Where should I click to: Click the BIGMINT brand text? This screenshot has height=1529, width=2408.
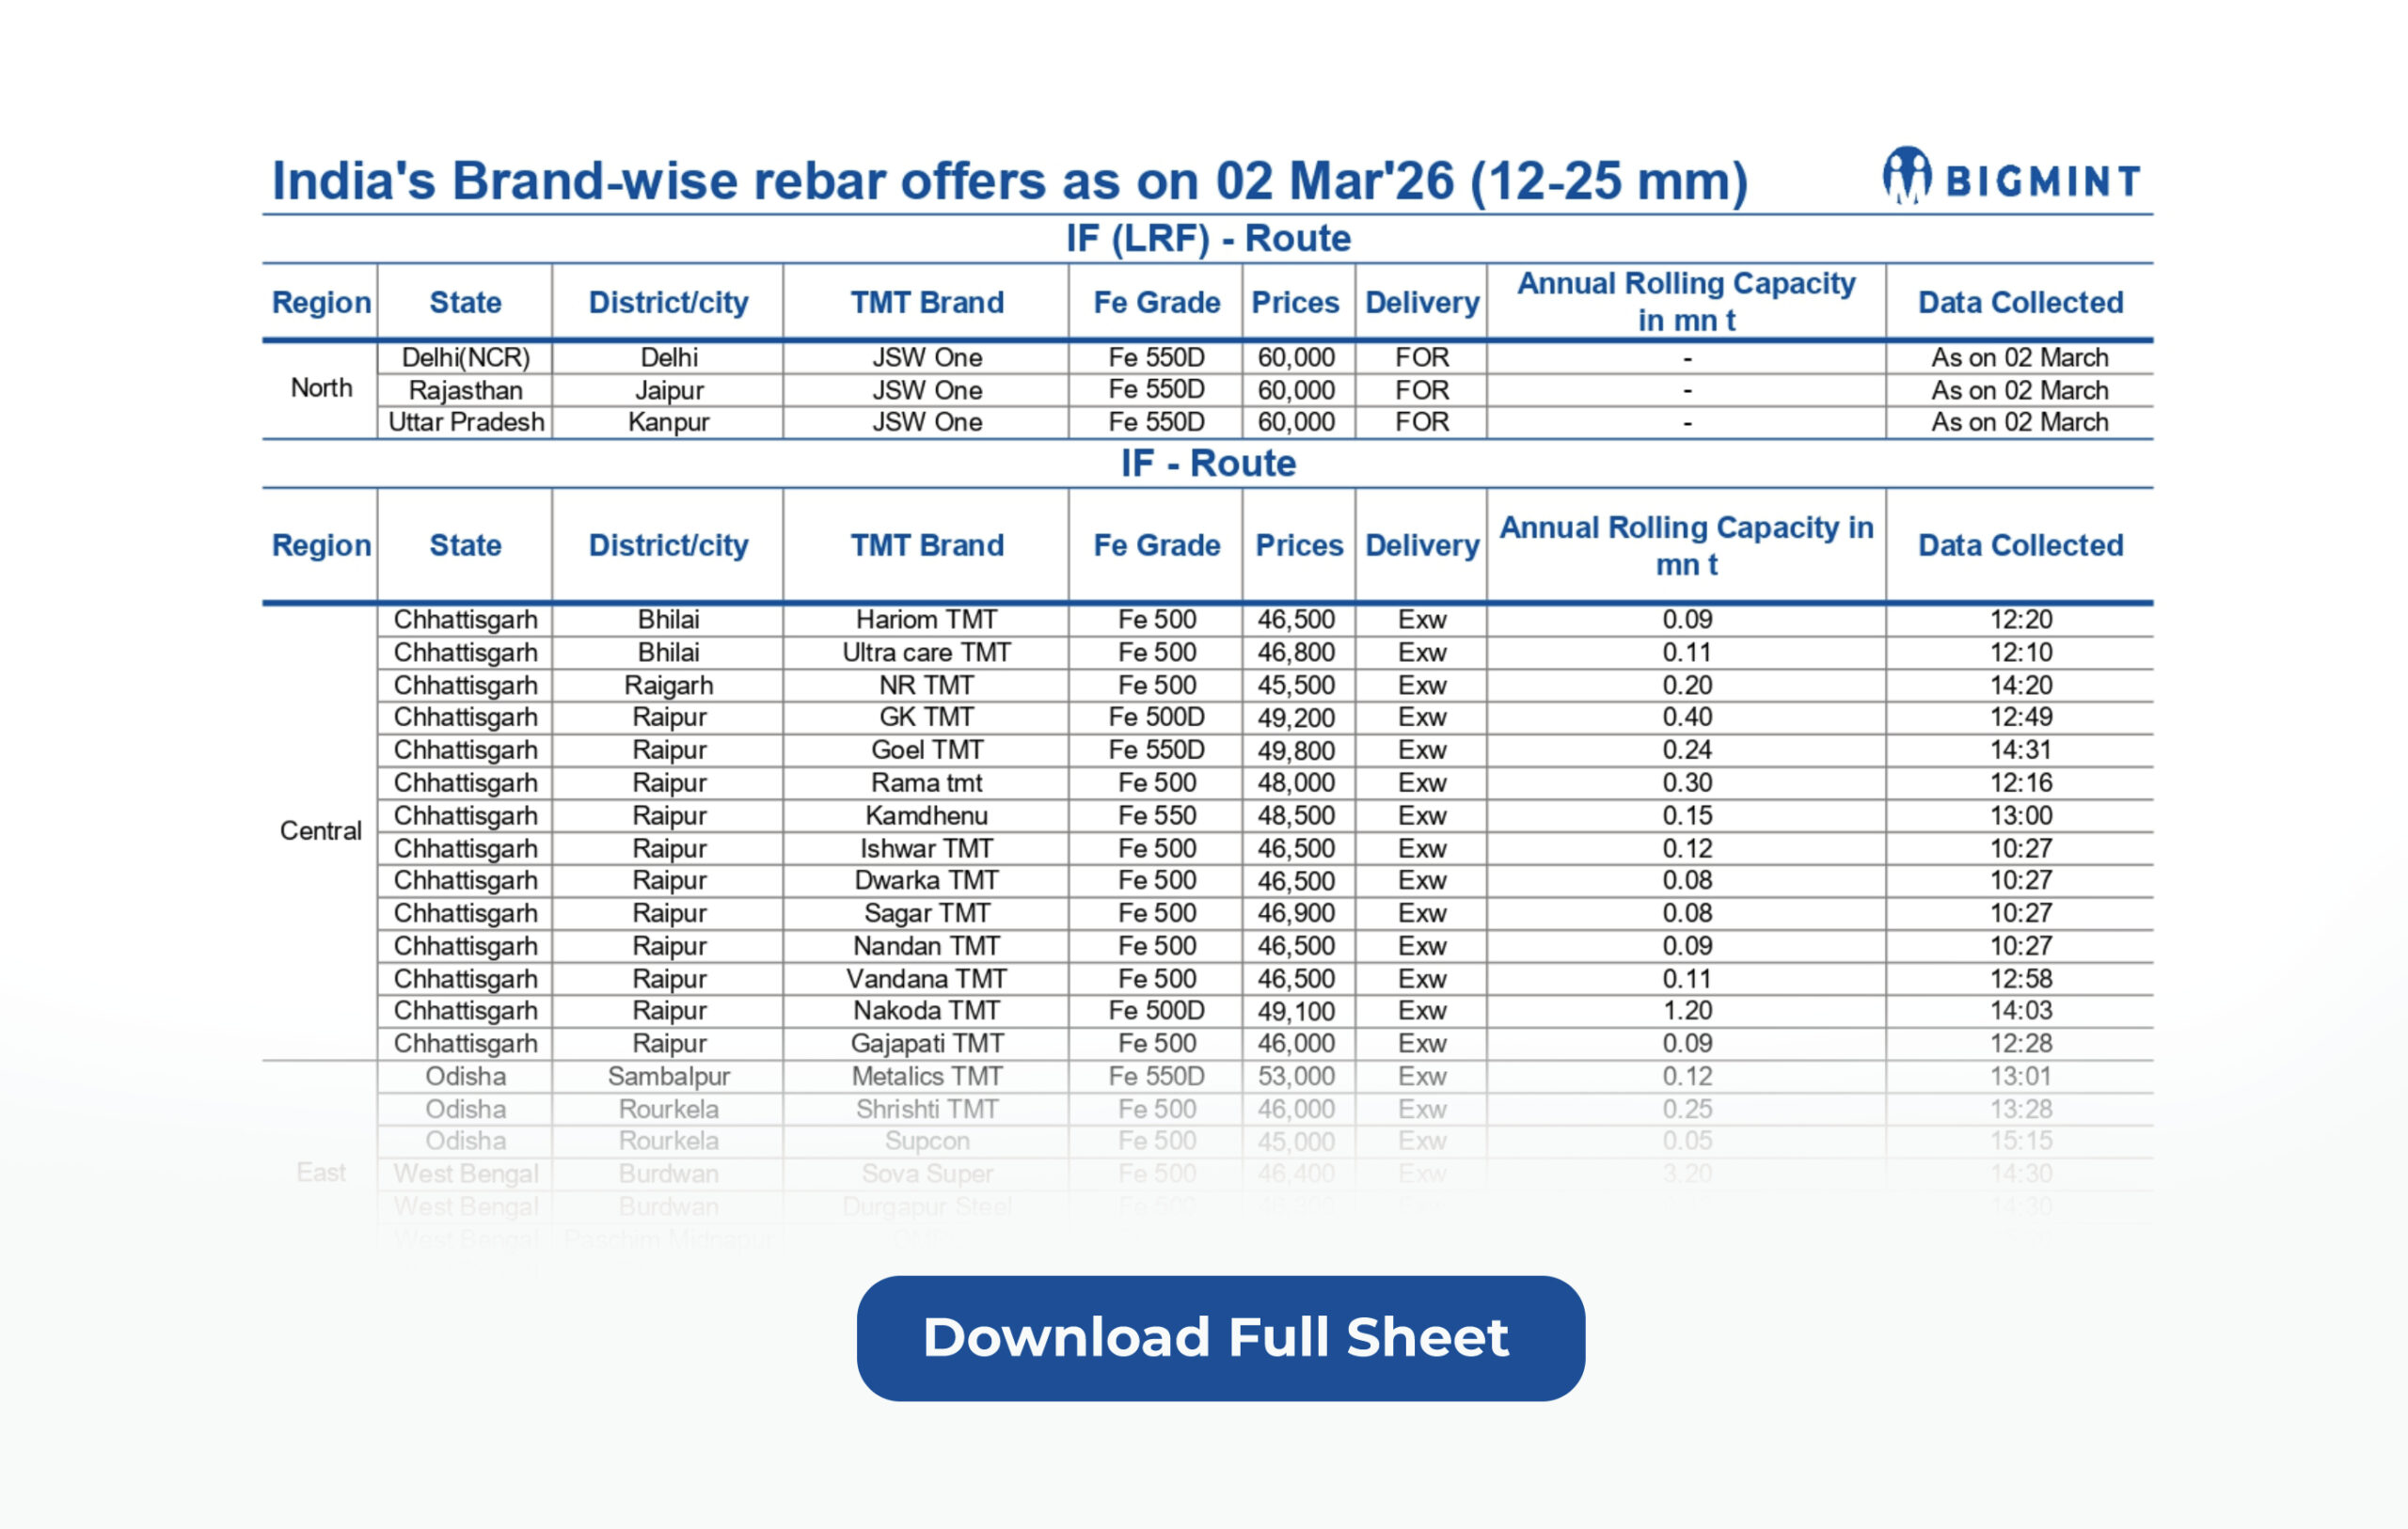coord(2042,182)
